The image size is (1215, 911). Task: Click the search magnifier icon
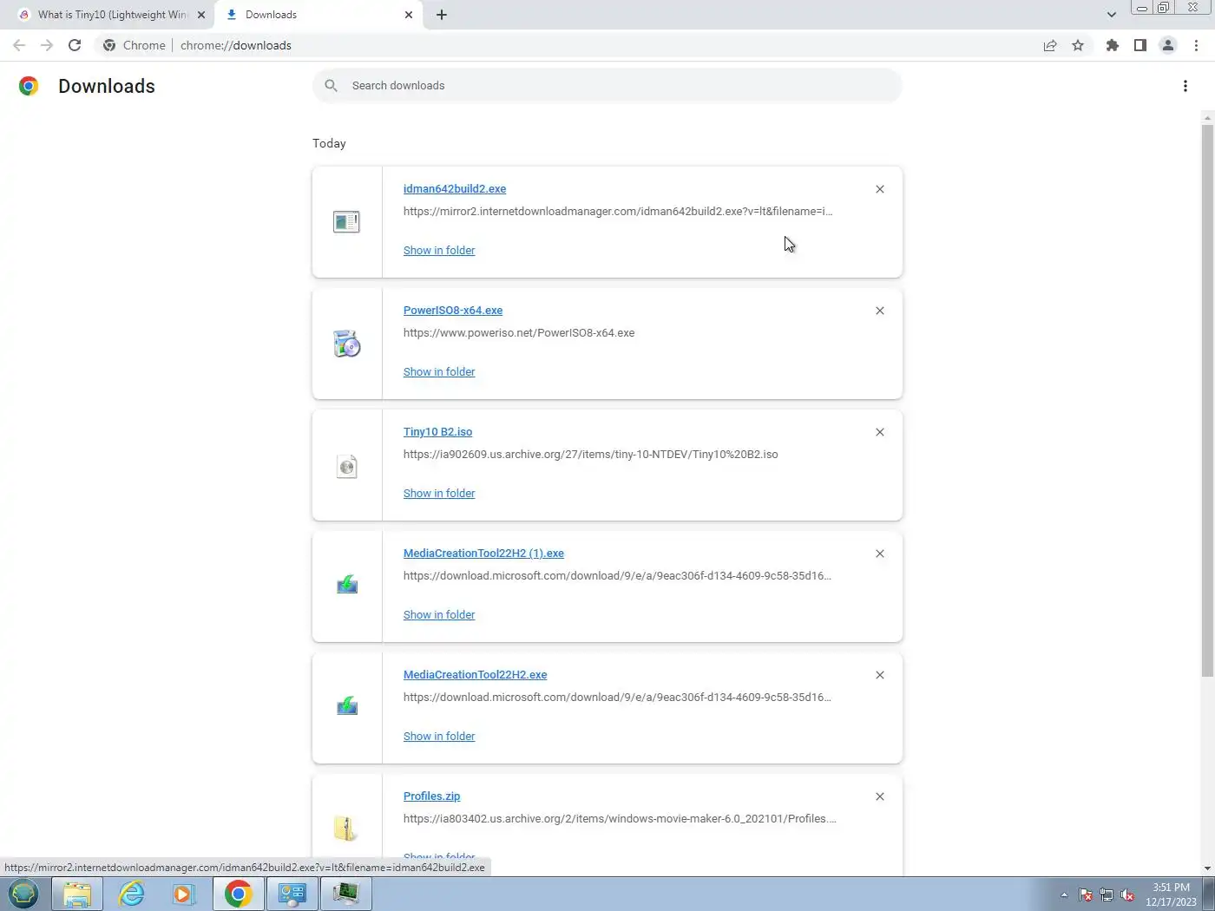tap(331, 85)
